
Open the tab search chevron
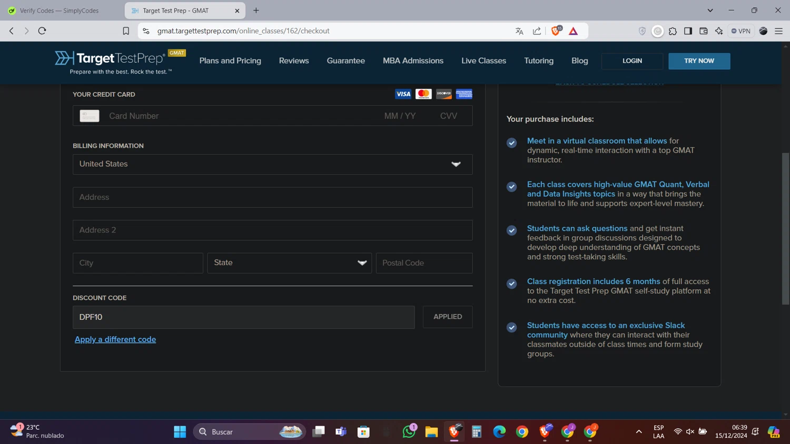pos(710,11)
